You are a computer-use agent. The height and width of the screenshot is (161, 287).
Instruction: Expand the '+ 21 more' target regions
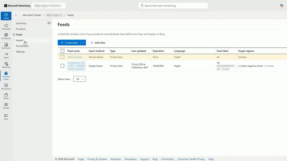click(x=269, y=66)
